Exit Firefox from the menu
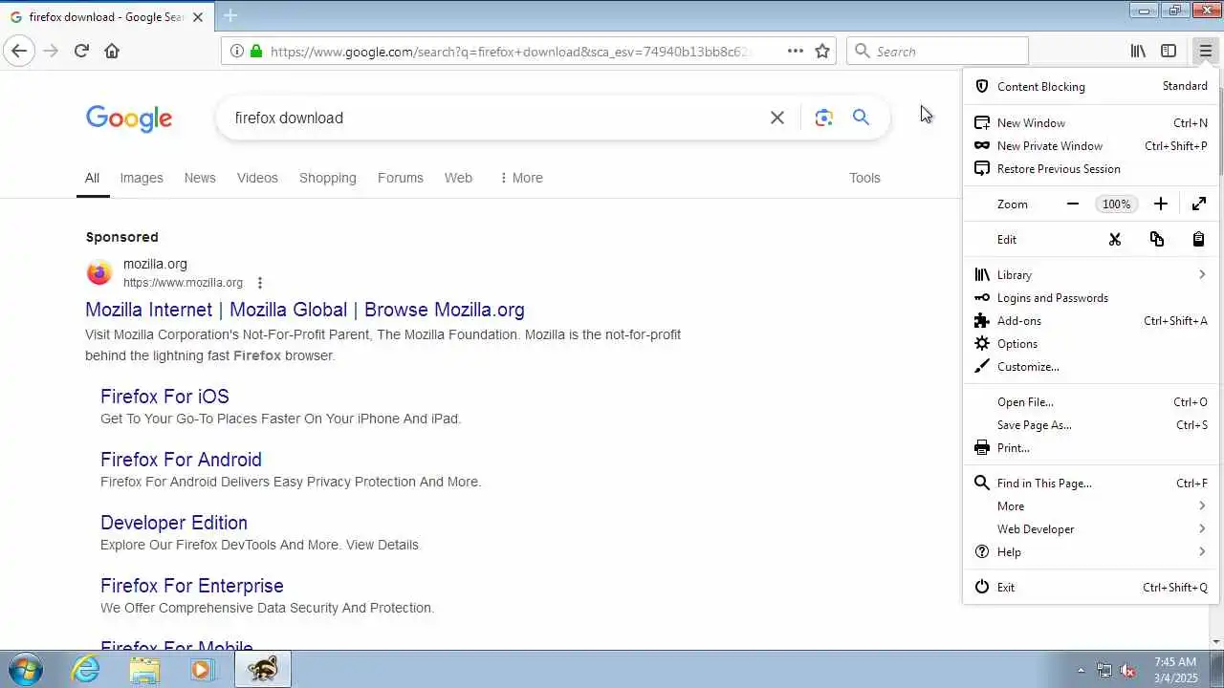The height and width of the screenshot is (688, 1224). (x=1091, y=587)
